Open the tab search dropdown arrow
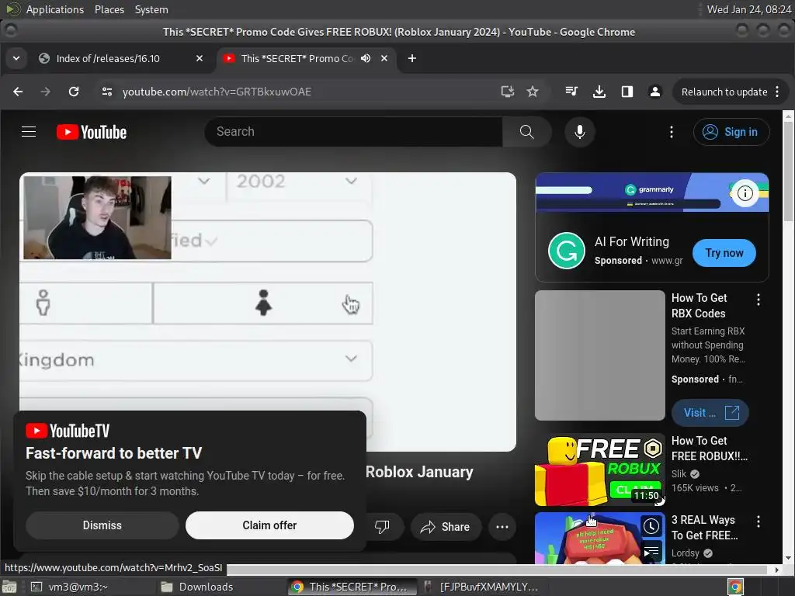This screenshot has height=596, width=795. 16,58
